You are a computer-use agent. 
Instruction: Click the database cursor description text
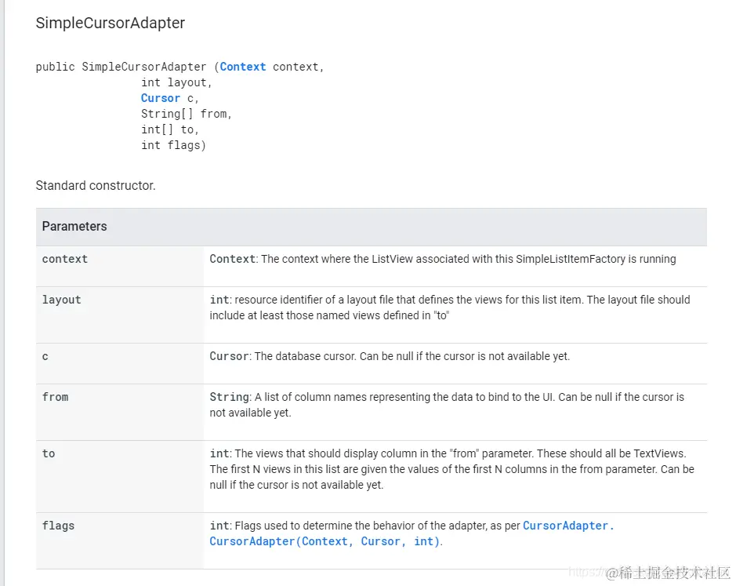(390, 356)
